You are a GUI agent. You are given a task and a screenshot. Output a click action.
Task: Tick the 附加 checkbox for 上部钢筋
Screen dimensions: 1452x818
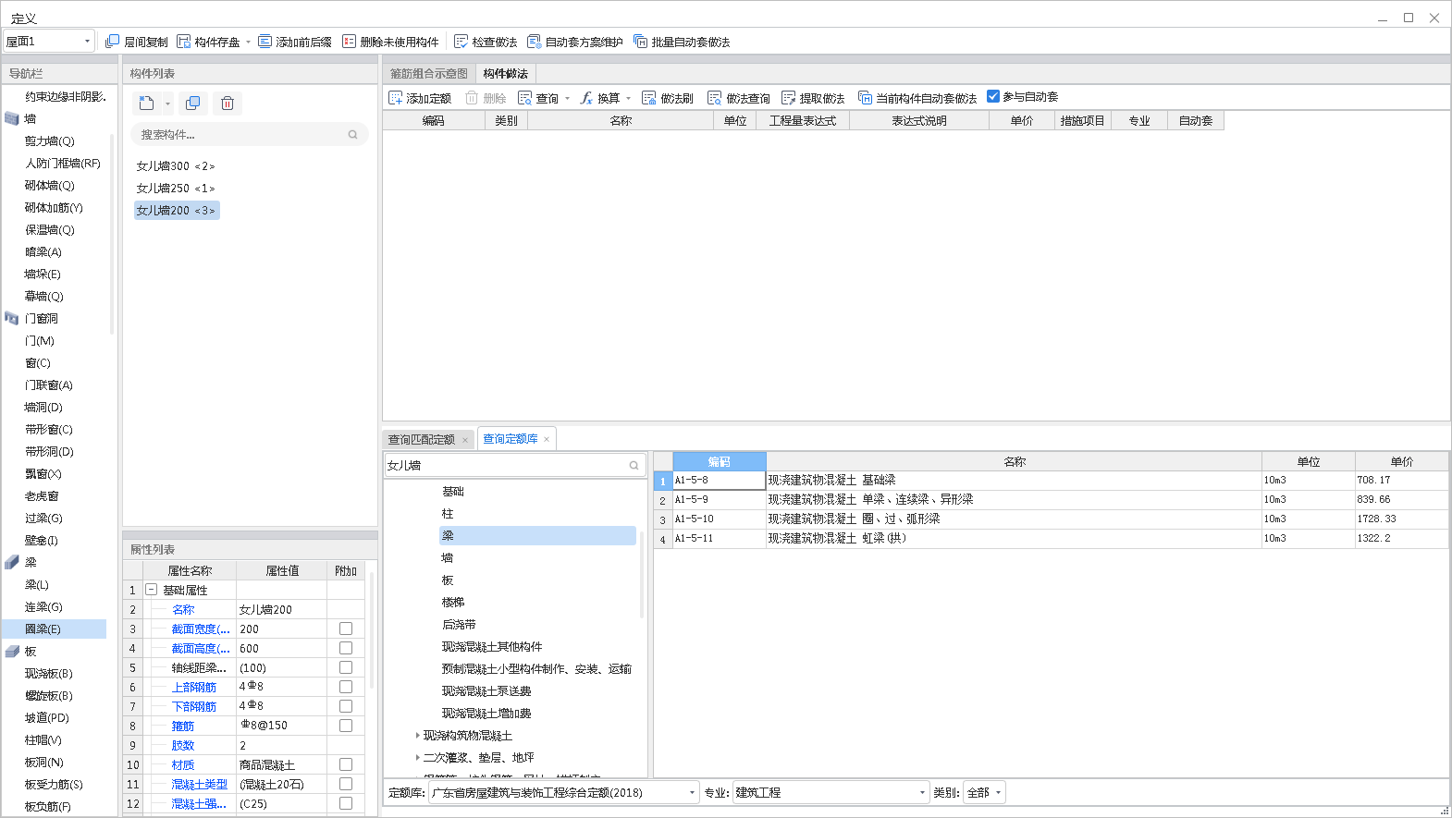346,687
